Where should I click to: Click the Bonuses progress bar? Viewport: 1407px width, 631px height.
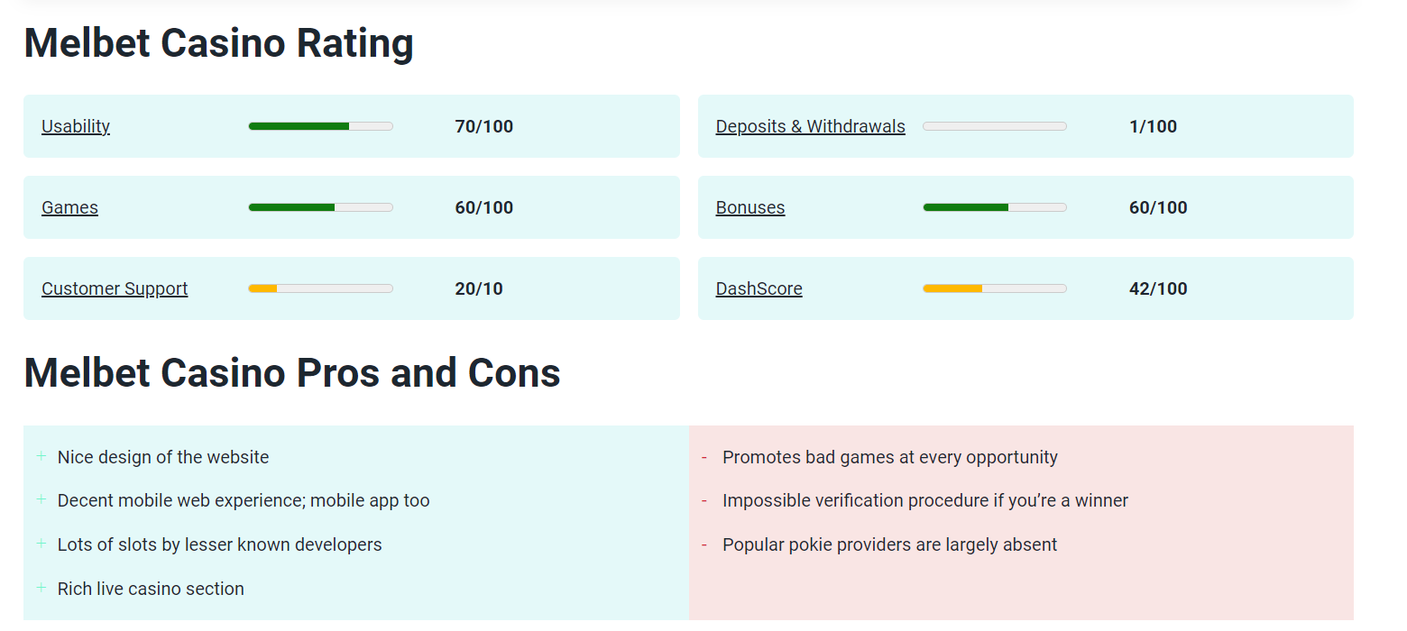tap(995, 207)
